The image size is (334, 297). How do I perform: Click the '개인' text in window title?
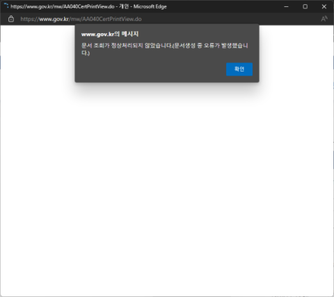[x=124, y=6]
